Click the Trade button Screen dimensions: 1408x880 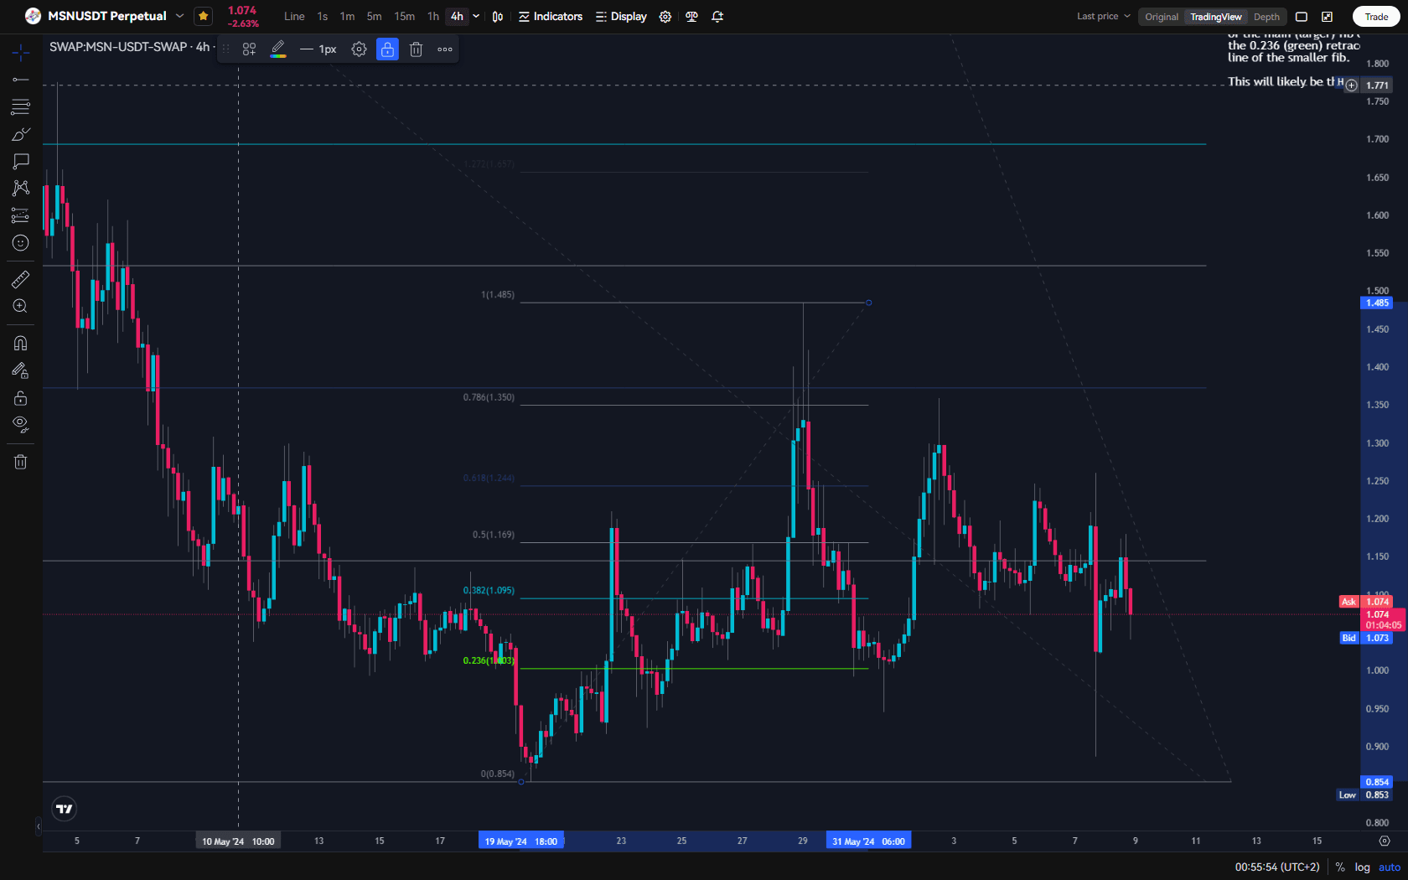tap(1376, 17)
